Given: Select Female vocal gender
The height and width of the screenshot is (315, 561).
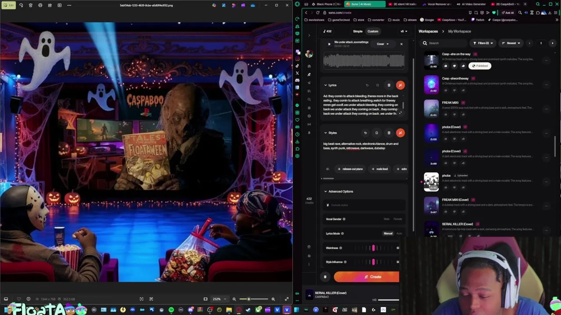Looking at the screenshot, I should tap(398, 219).
